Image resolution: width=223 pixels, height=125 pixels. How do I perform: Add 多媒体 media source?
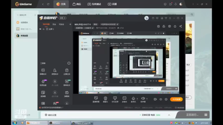pos(124,99)
